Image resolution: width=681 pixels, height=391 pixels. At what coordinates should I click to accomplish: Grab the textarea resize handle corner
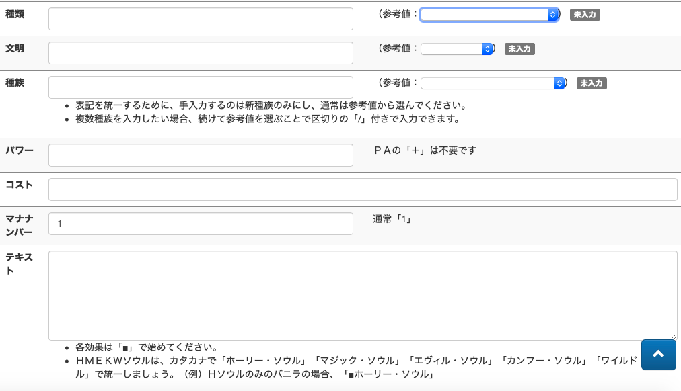pyautogui.click(x=673, y=337)
